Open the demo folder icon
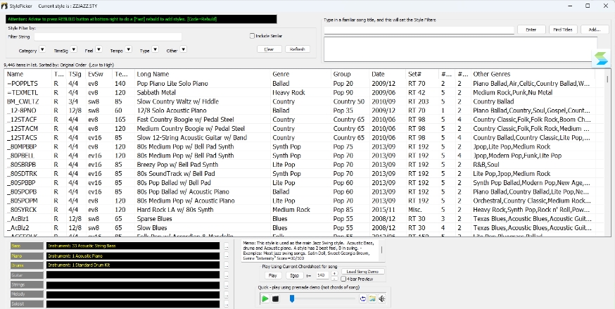Screen dimensions: 615x309 (372, 299)
